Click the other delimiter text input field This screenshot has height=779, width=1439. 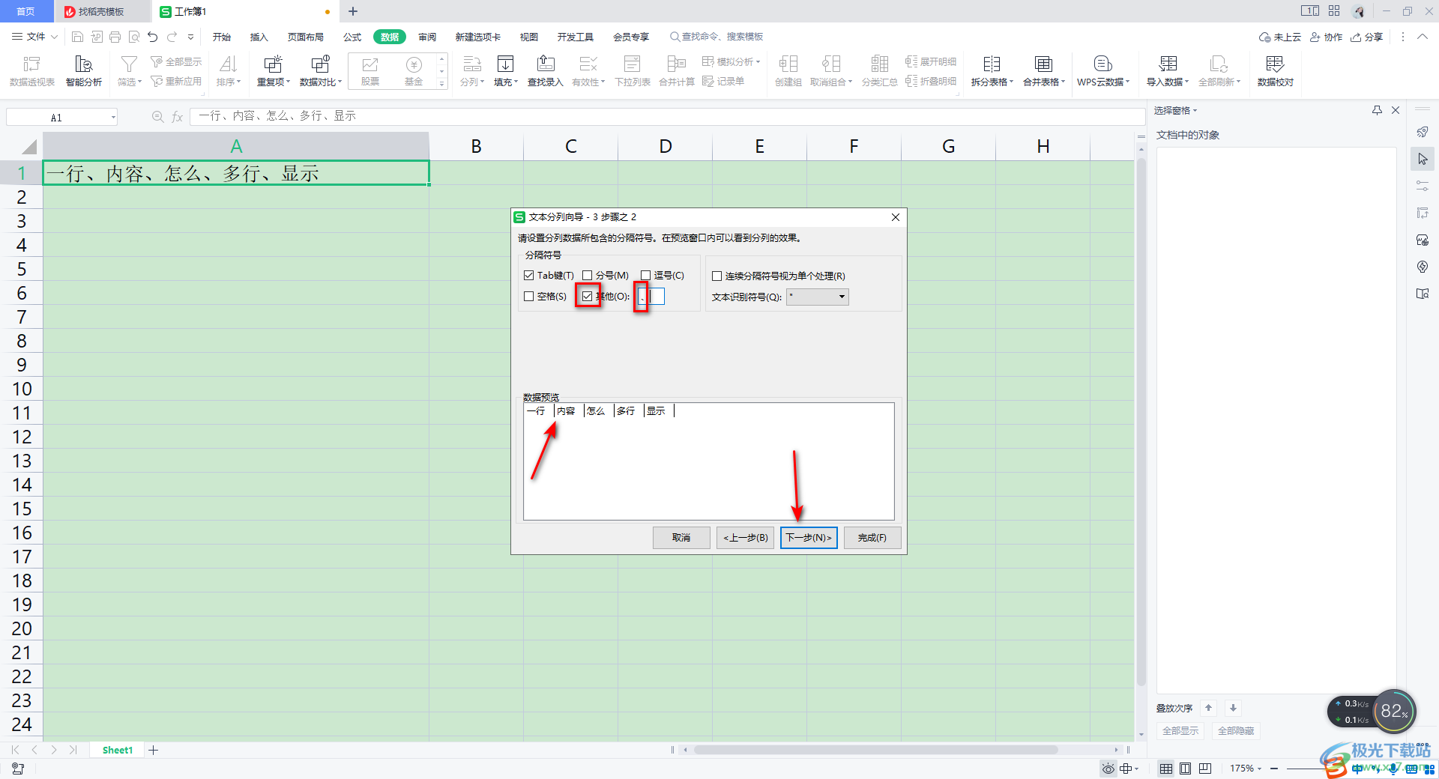[x=651, y=297]
